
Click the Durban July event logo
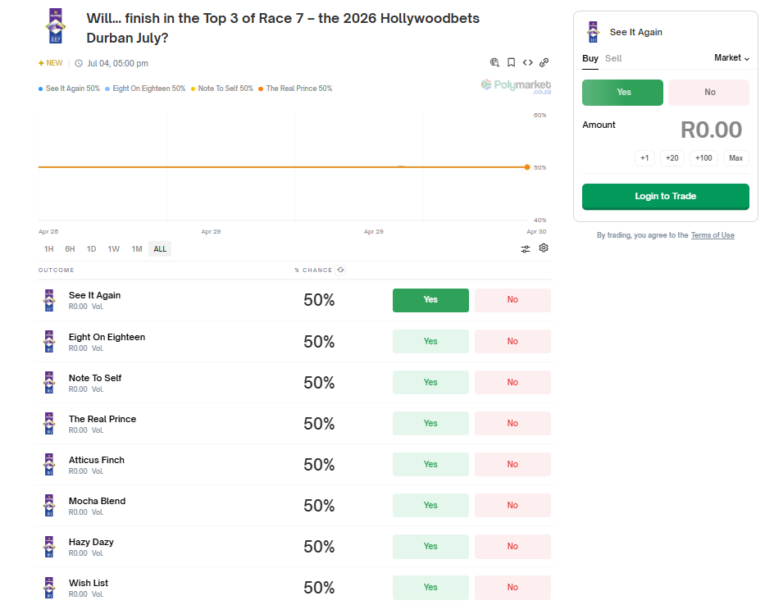tap(56, 26)
